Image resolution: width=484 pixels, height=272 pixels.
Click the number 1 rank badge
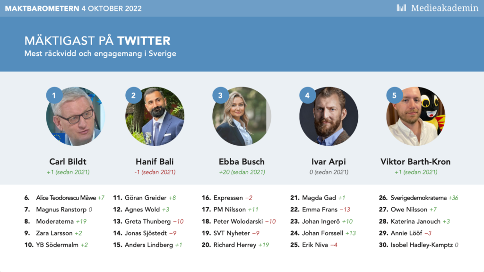(x=54, y=95)
